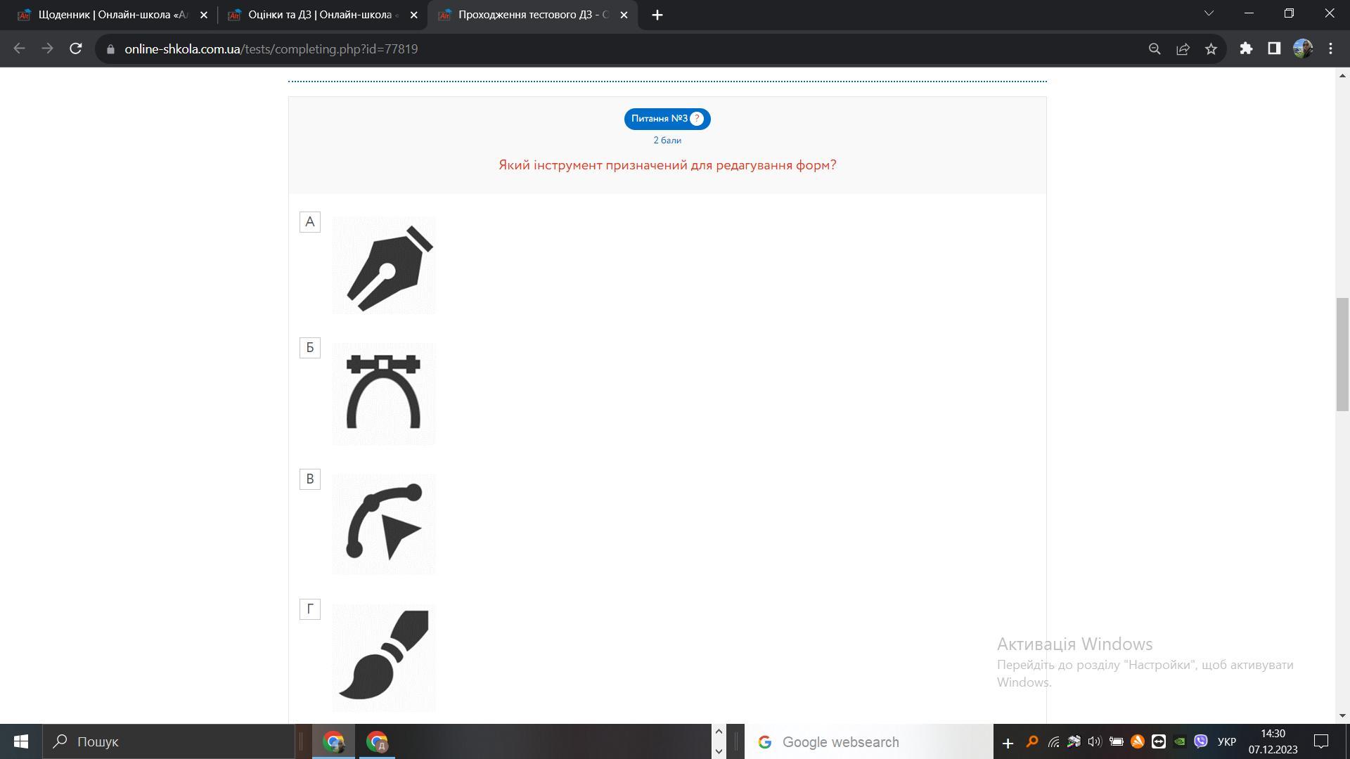The height and width of the screenshot is (759, 1350).
Task: View site information lock icon
Action: (x=110, y=49)
